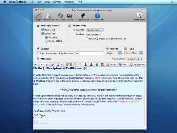The image size is (177, 133).
Task: Open the RoboPostman application menu
Action: pos(18,2)
